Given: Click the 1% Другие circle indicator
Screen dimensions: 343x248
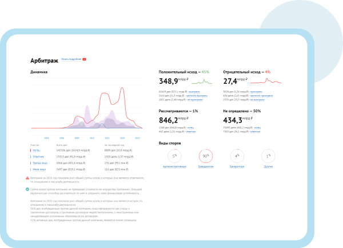Looking at the screenshot, I should point(267,156).
